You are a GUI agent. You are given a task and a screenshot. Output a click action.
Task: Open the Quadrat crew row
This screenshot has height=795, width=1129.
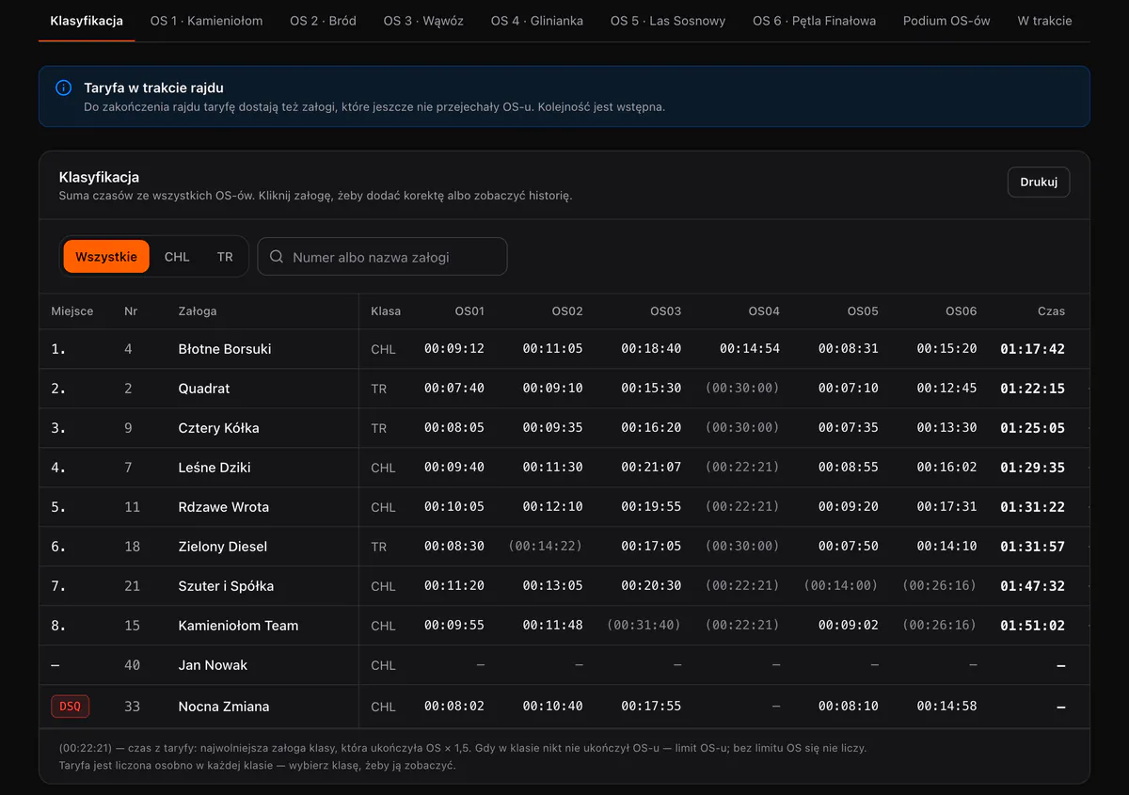pos(564,389)
